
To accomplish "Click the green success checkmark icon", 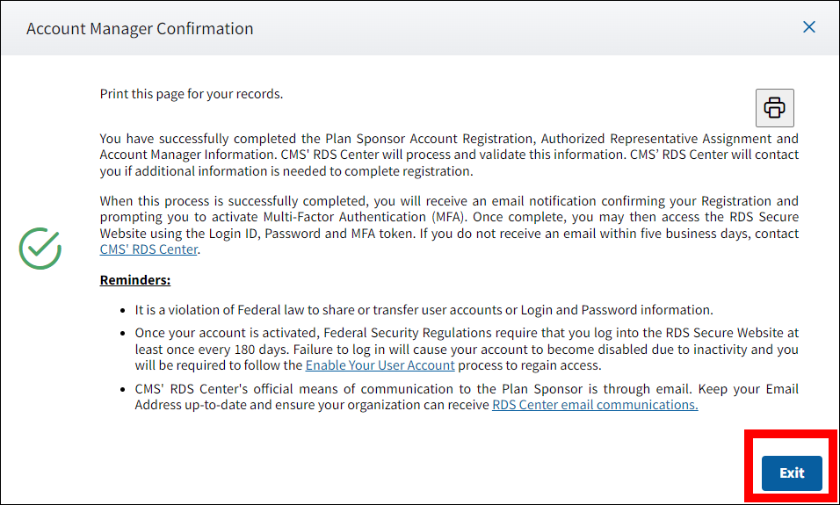I will tap(40, 249).
